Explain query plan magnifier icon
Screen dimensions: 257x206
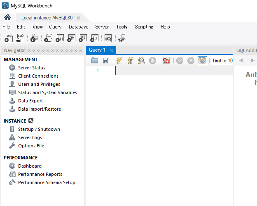[141, 60]
